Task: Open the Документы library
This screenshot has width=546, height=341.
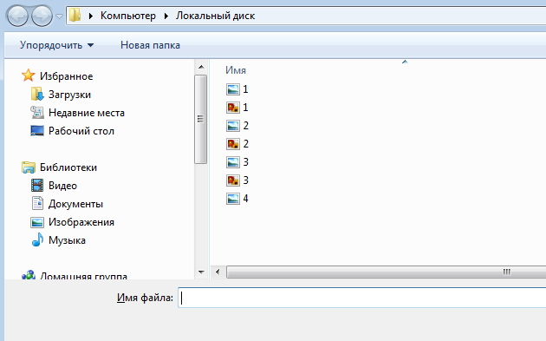Action: pyautogui.click(x=67, y=204)
